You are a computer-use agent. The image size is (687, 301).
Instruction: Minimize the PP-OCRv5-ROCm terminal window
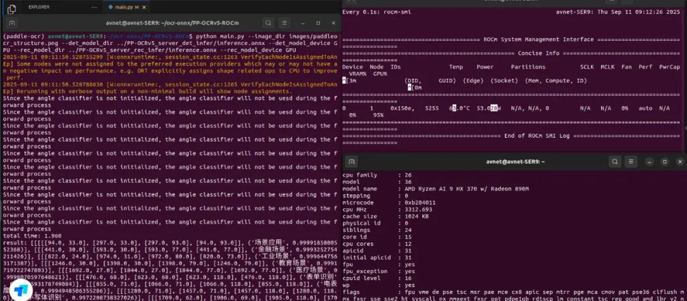click(302, 23)
